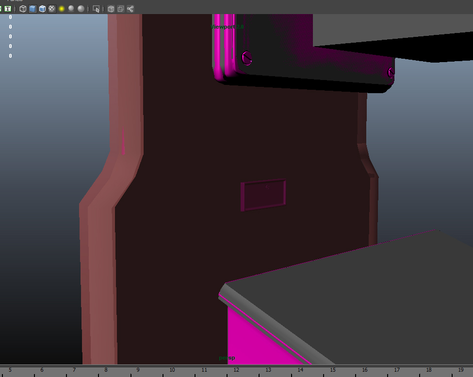Click the persp camera label

(x=227, y=358)
